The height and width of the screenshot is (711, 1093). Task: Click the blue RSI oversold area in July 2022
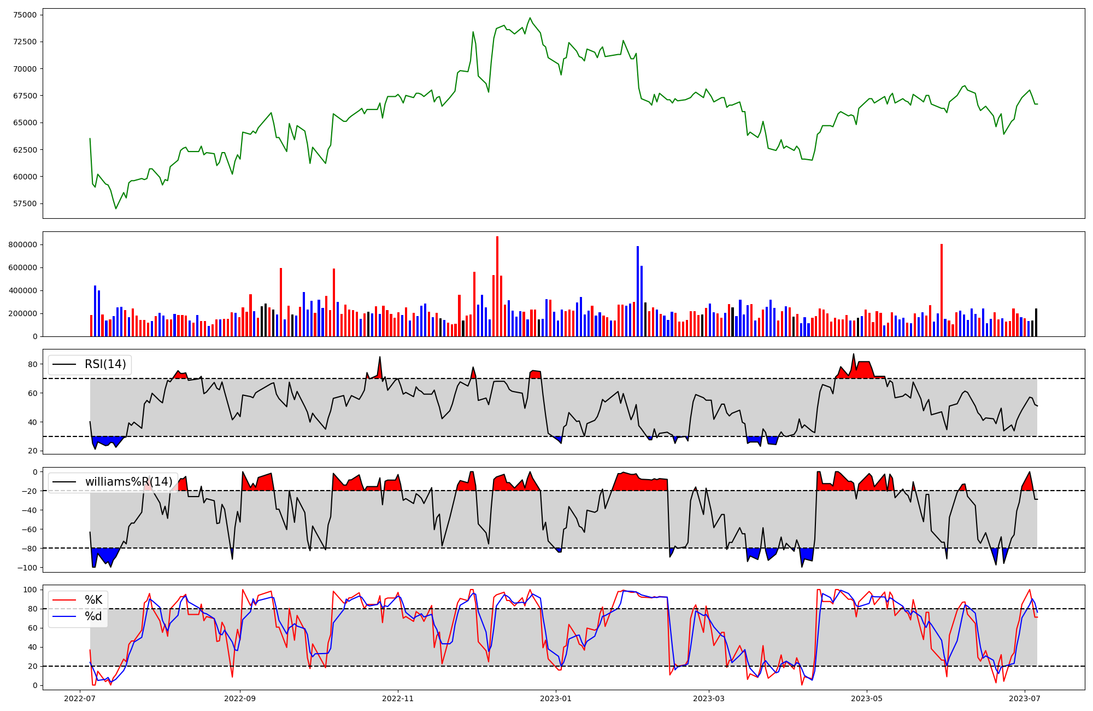[105, 441]
